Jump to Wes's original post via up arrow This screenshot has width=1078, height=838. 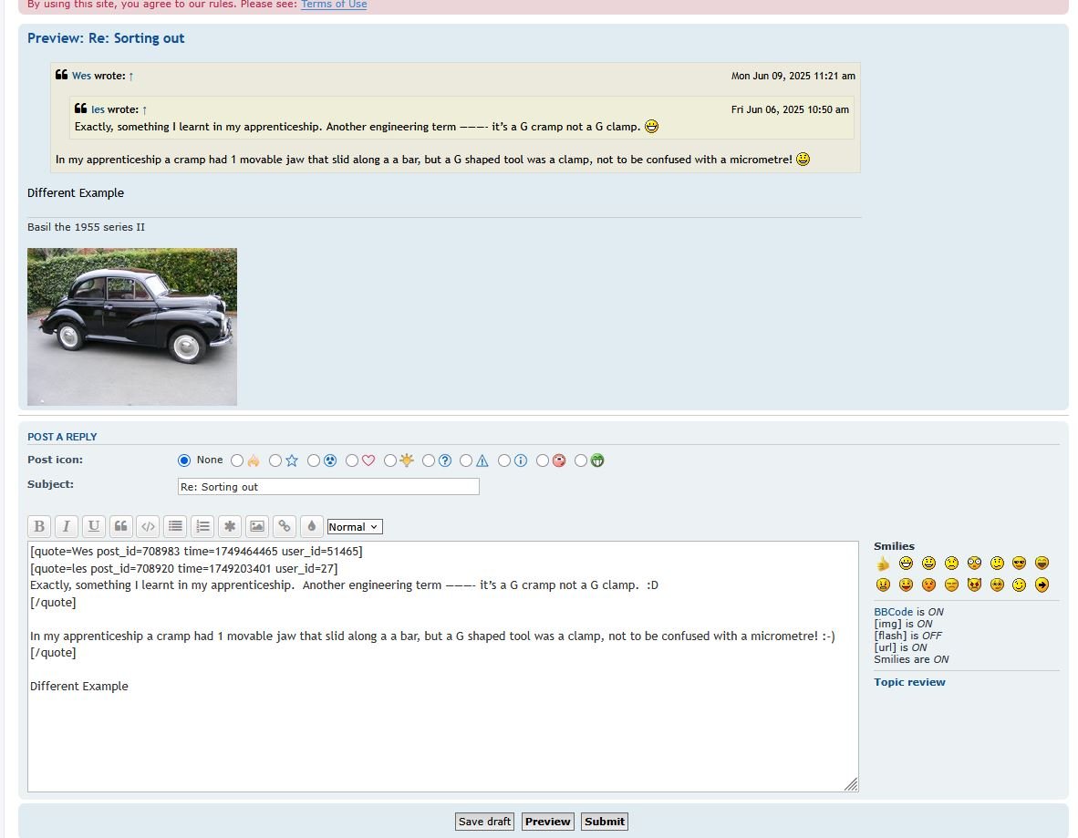click(x=131, y=77)
